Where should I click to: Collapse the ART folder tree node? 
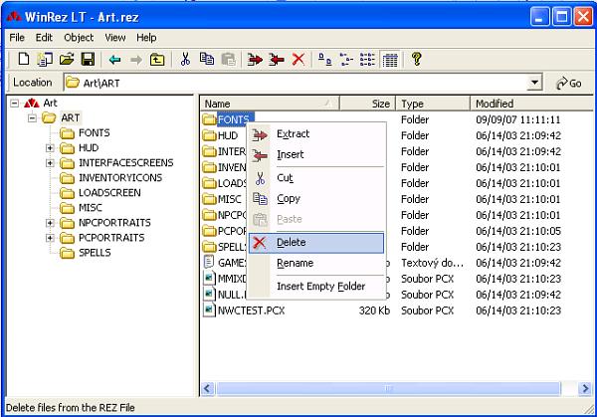32,118
